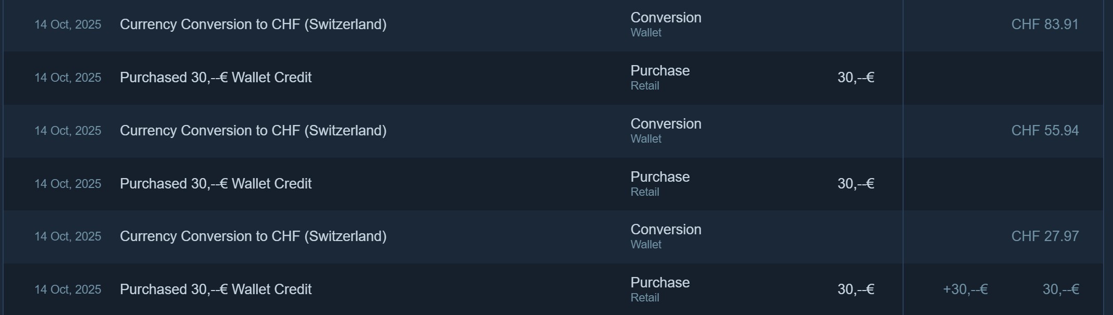Viewport: 1113px width, 315px height.
Task: Open Currency Conversion entry with CHF 83.91 balance
Action: (253, 24)
